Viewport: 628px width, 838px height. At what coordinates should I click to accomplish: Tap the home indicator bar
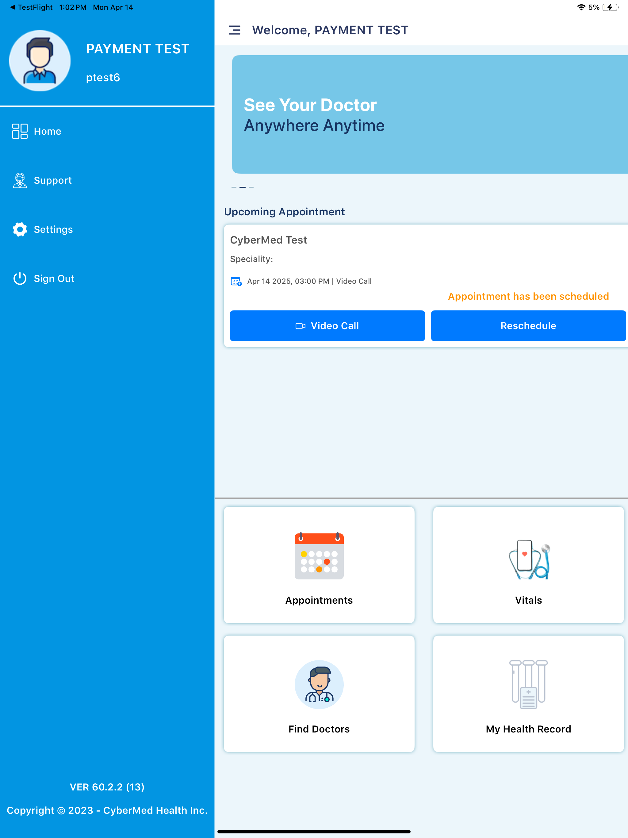pos(314,832)
